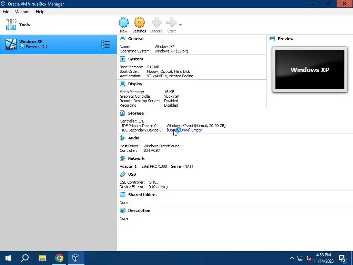353x265 pixels.
Task: Select the Windows XP virtual machine
Action: (x=59, y=45)
